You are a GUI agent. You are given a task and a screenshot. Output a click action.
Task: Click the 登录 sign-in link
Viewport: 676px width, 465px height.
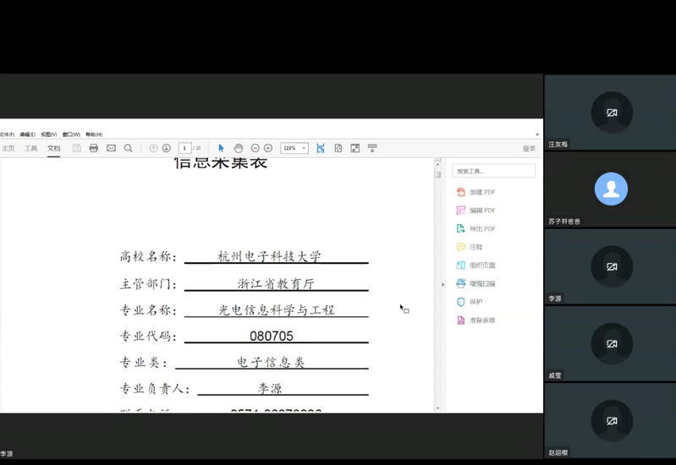pyautogui.click(x=529, y=148)
